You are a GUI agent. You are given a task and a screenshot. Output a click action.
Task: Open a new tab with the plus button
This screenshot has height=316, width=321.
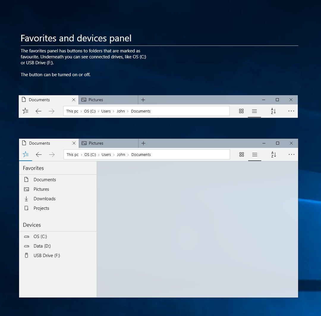pyautogui.click(x=143, y=143)
